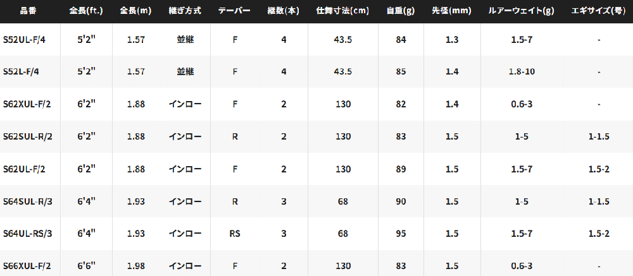Select the エギサイズ(号) column header
The width and height of the screenshot is (633, 276).
point(599,11)
